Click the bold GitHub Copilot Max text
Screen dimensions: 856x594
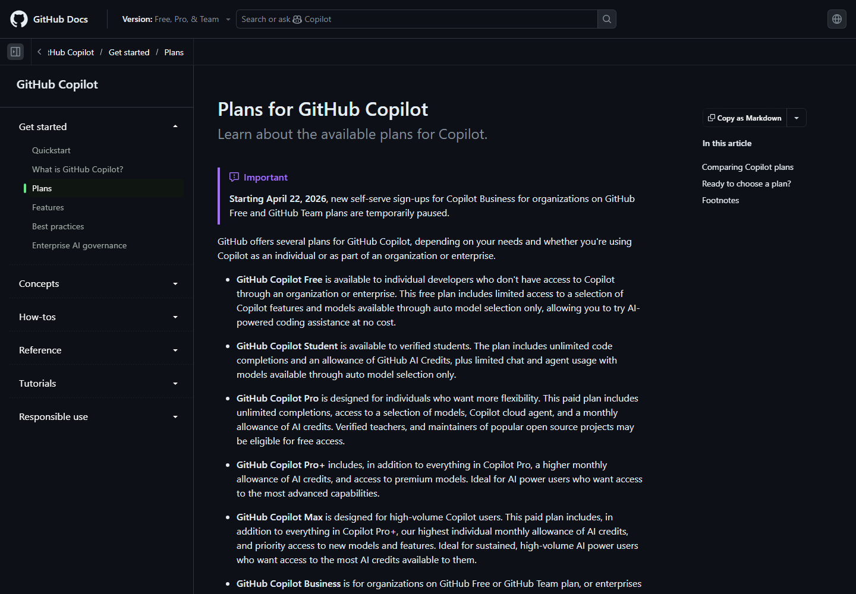(x=279, y=517)
